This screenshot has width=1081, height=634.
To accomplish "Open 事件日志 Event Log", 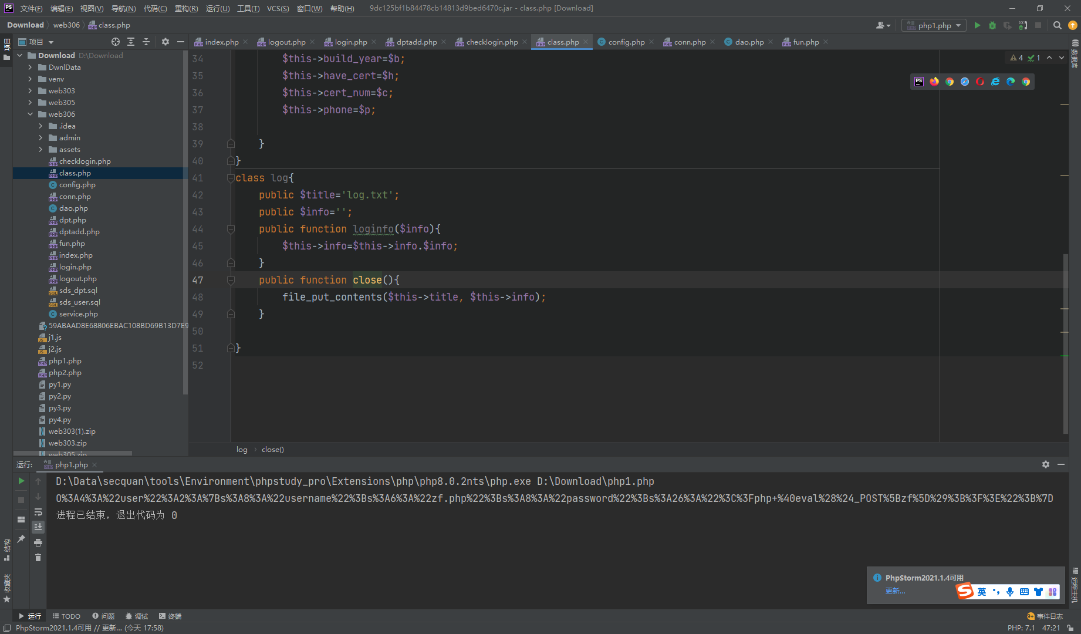I will point(1045,616).
